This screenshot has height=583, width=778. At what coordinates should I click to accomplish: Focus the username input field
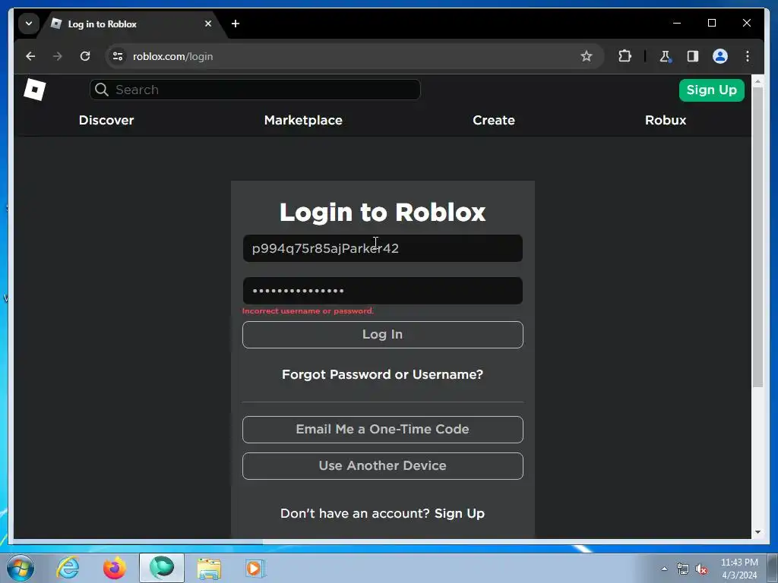383,248
